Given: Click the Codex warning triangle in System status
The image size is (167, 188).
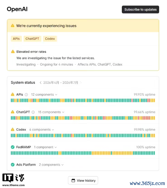Looking at the screenshot, I should point(12,129).
